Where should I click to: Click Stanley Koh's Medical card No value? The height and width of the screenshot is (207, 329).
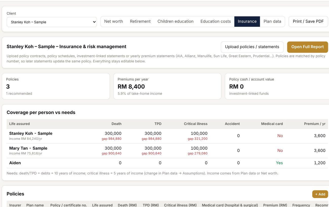point(280,136)
